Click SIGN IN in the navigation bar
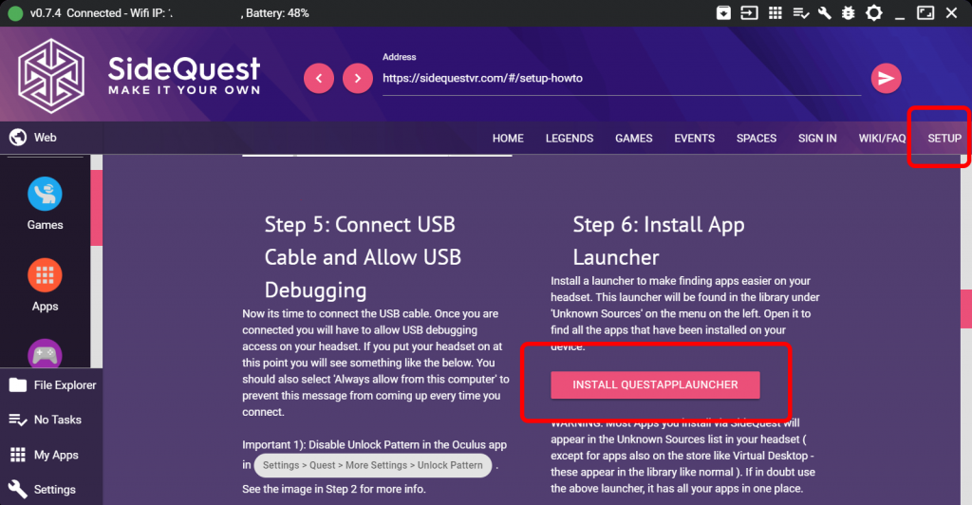Image resolution: width=972 pixels, height=505 pixels. click(817, 139)
